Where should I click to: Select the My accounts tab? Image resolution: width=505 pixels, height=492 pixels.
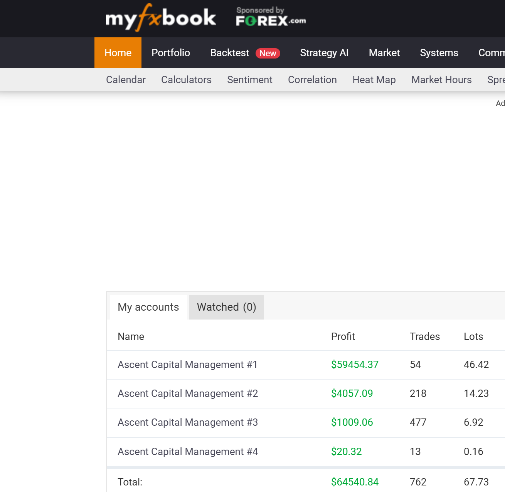click(148, 307)
